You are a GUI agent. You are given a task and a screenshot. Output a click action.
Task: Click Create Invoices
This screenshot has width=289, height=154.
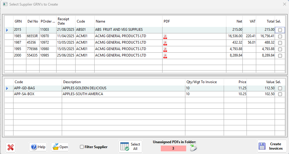pyautogui.click(x=272, y=146)
